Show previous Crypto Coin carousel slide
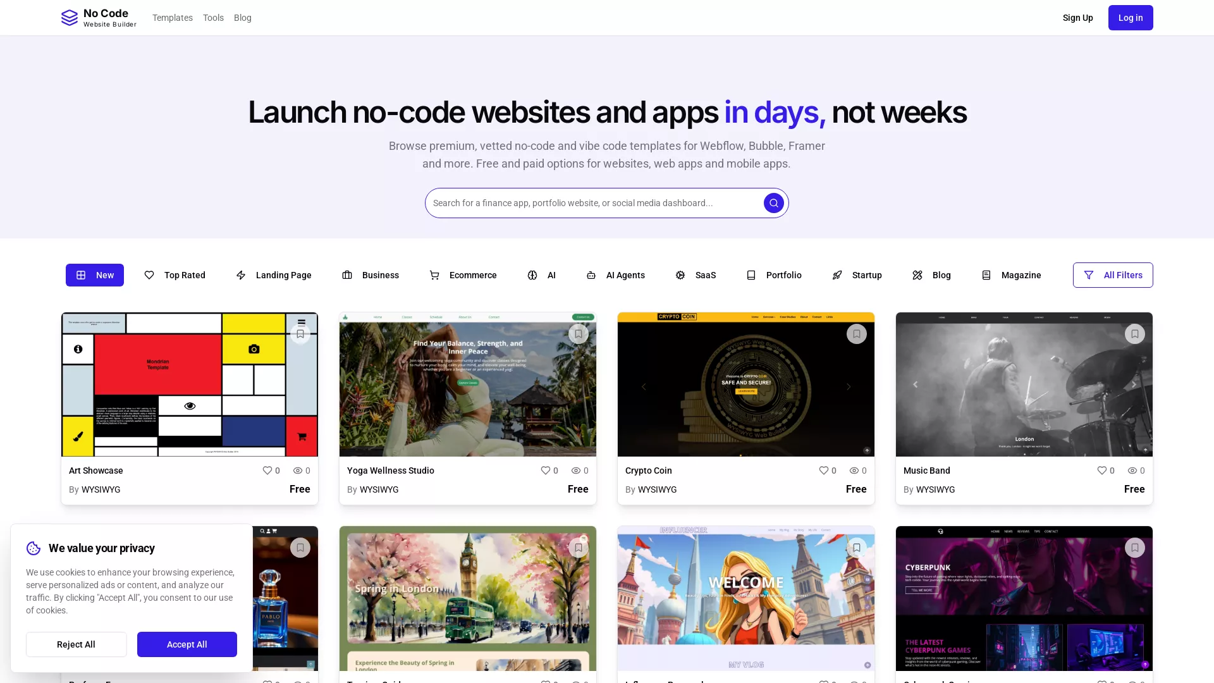 click(644, 386)
